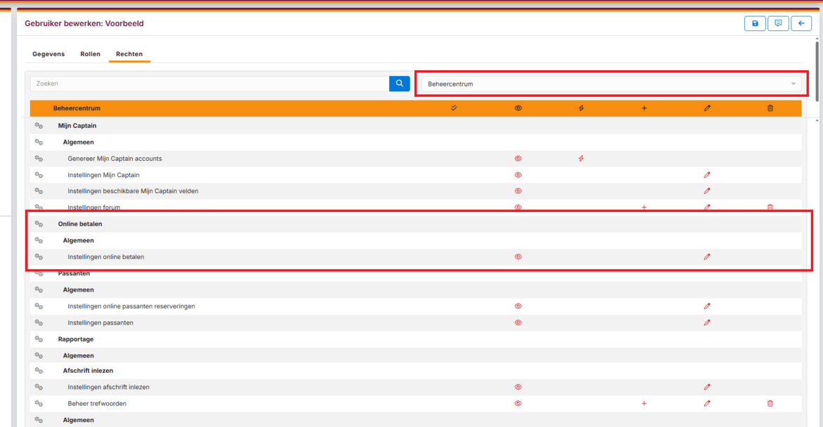The width and height of the screenshot is (823, 427).
Task: Open the comment icon in the header
Action: tap(778, 24)
